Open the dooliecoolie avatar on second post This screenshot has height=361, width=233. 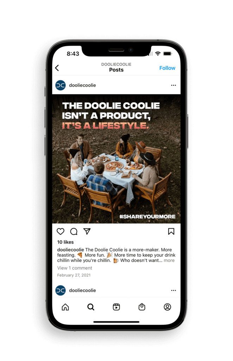[x=61, y=290]
